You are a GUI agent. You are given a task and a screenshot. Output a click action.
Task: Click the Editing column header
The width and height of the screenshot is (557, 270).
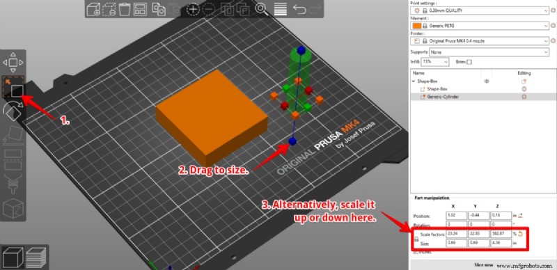[524, 73]
